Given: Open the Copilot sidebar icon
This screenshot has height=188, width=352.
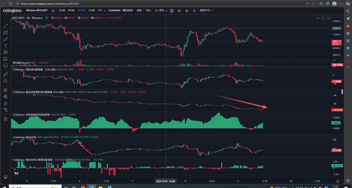Looking at the screenshot, I should [x=348, y=4].
